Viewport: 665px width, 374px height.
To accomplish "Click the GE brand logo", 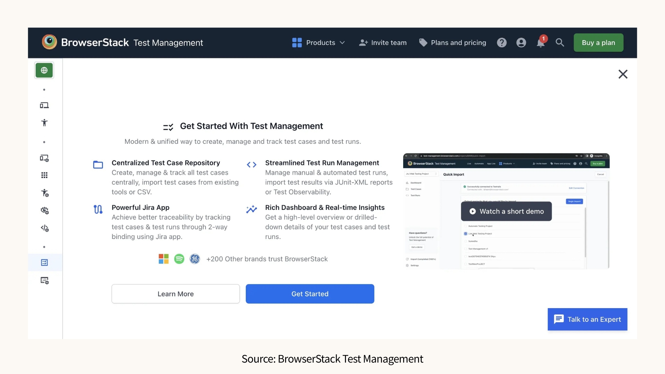I will tap(195, 259).
